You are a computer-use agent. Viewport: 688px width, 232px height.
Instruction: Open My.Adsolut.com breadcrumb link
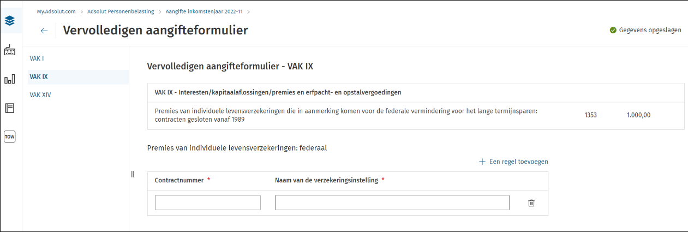click(x=56, y=11)
